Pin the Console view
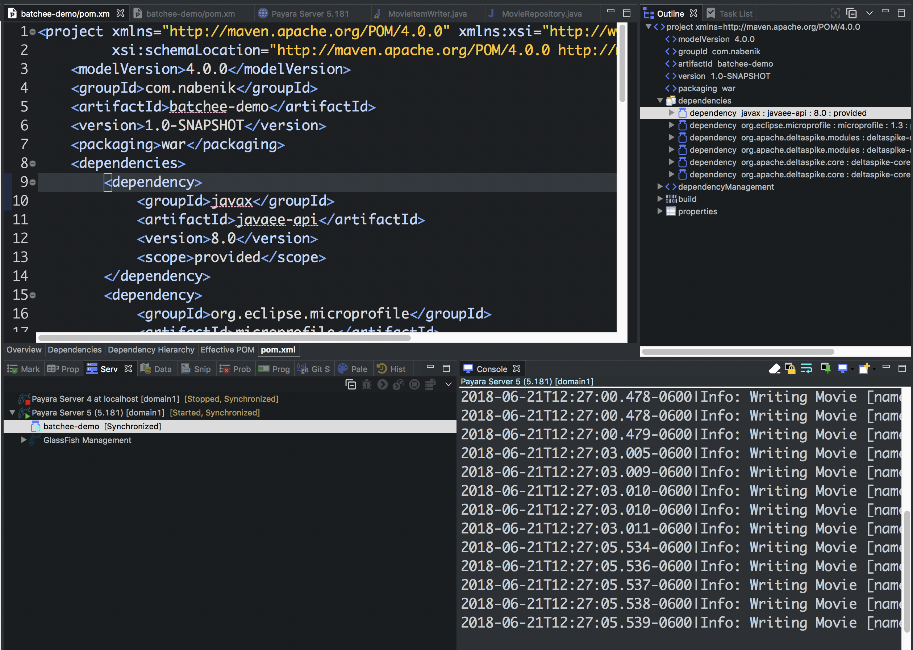Viewport: 913px width, 650px height. tap(825, 369)
